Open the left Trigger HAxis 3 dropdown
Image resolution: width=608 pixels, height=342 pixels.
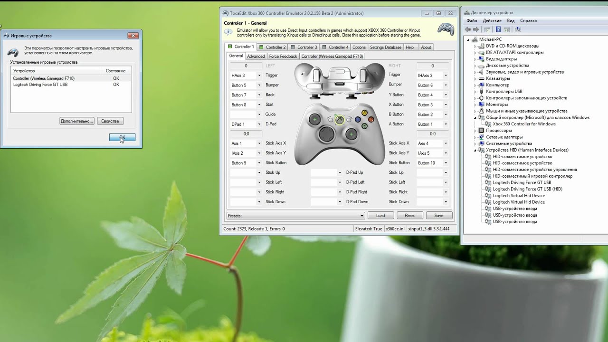tap(259, 76)
